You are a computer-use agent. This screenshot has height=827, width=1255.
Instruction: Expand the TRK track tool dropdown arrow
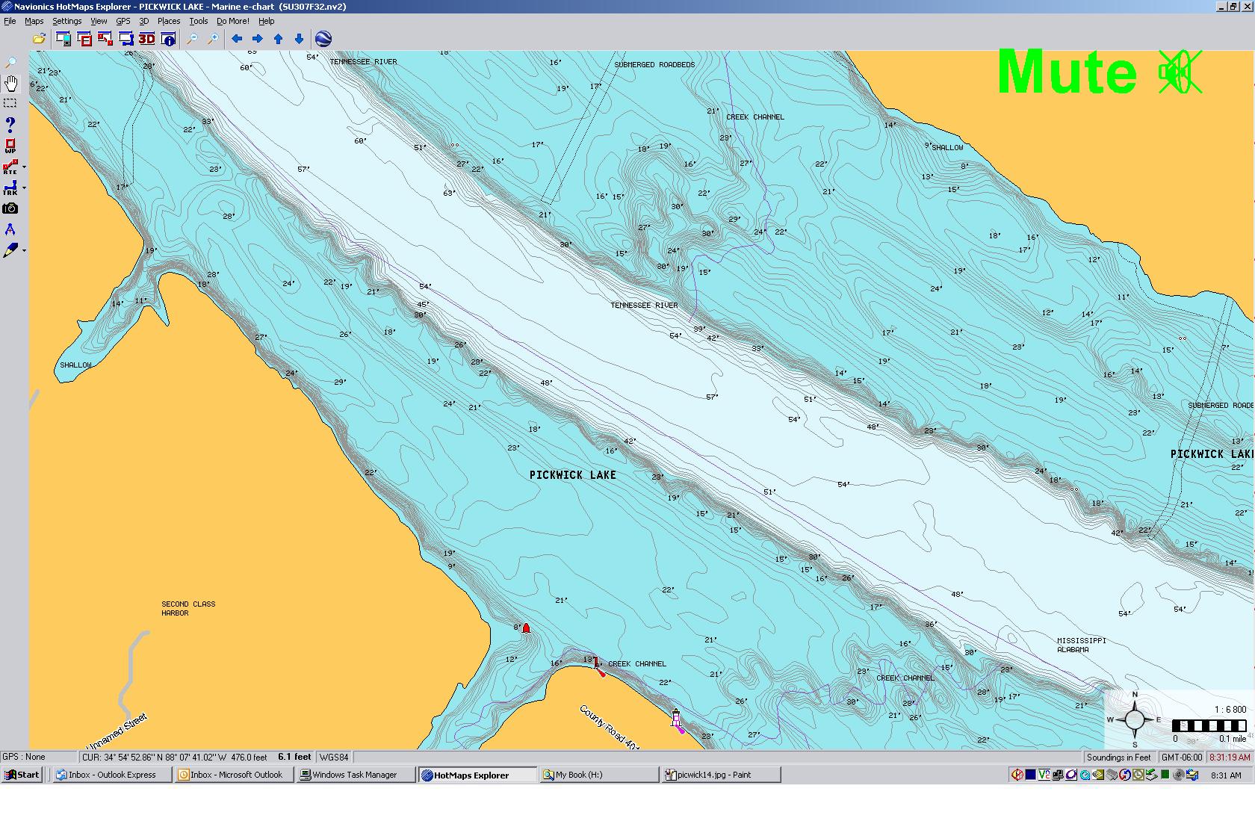(x=24, y=188)
